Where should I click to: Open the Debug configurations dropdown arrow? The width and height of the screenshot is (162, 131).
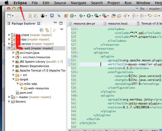click(x=84, y=16)
